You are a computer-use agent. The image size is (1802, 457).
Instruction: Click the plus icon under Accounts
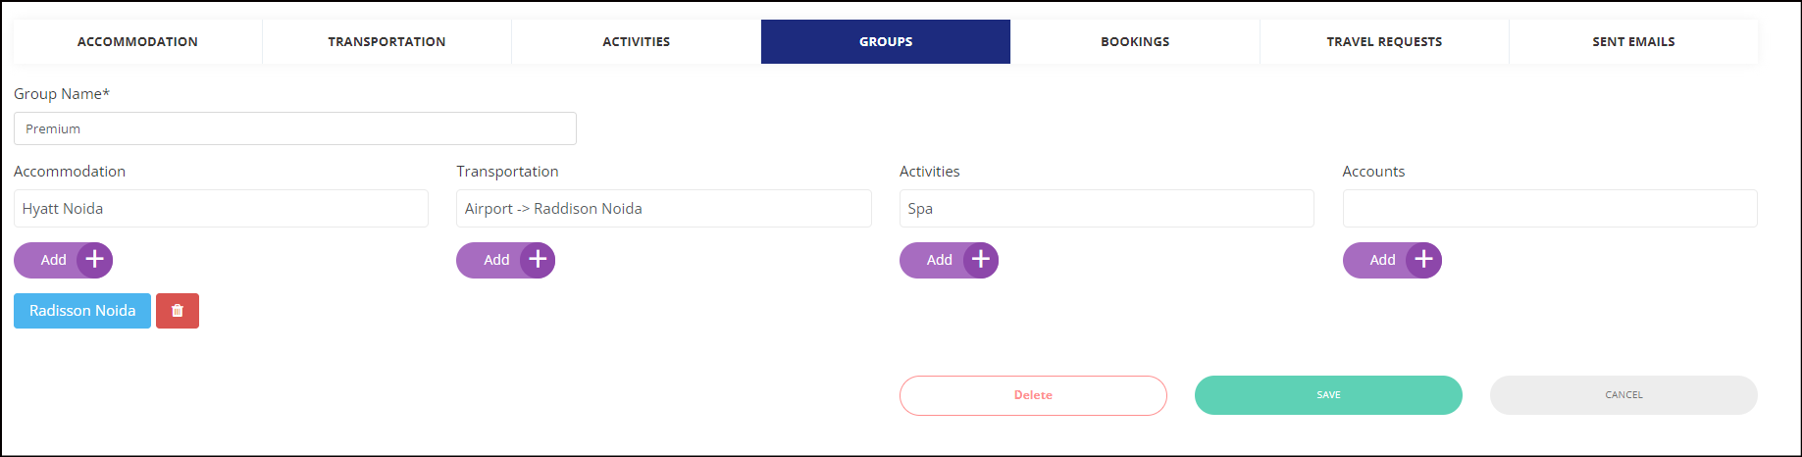pos(1424,260)
